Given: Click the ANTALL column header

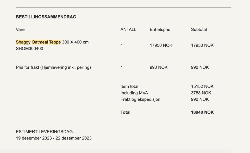Looking at the screenshot, I should pyautogui.click(x=128, y=29).
